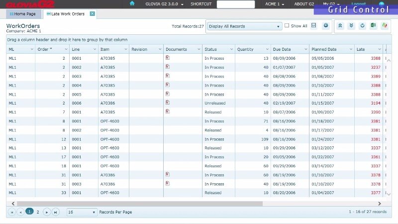Open grid settings via the gear icon
398x224 pixels.
pos(326,26)
